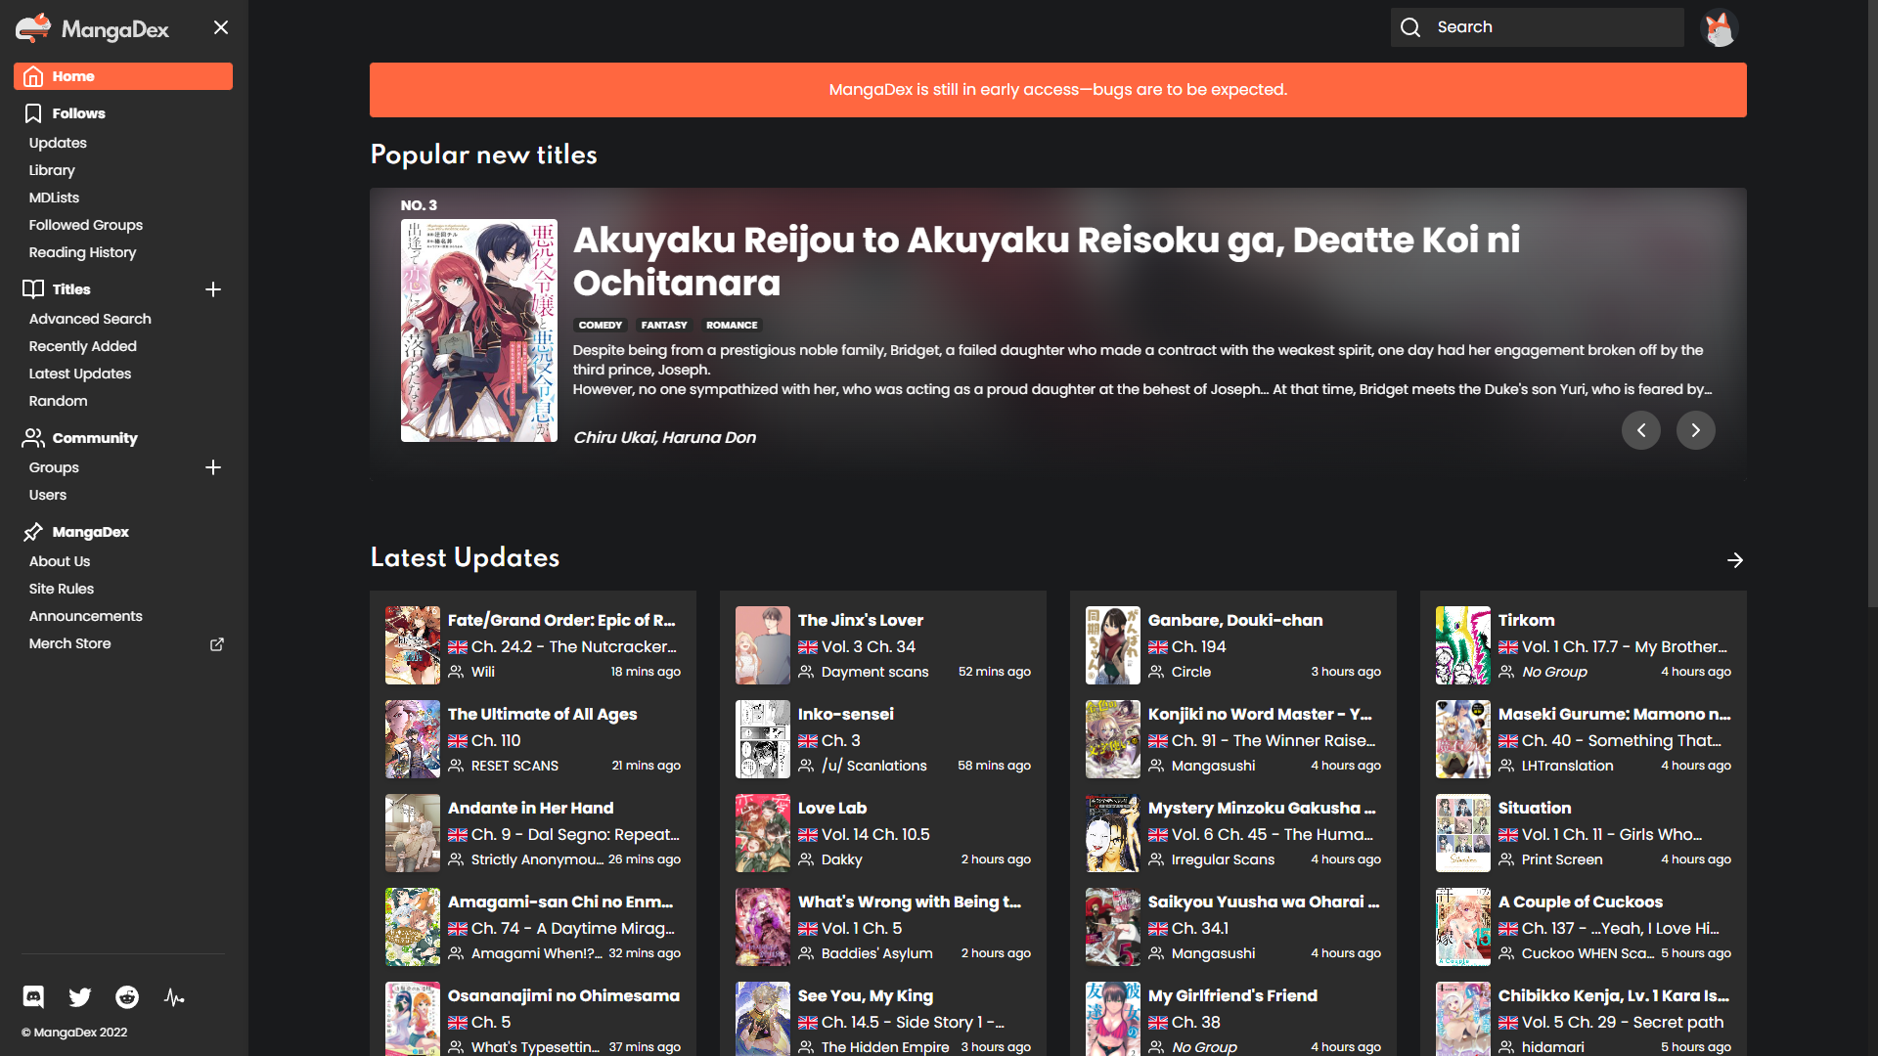Open the sidebar Latest Updates link
1878x1056 pixels.
click(80, 374)
